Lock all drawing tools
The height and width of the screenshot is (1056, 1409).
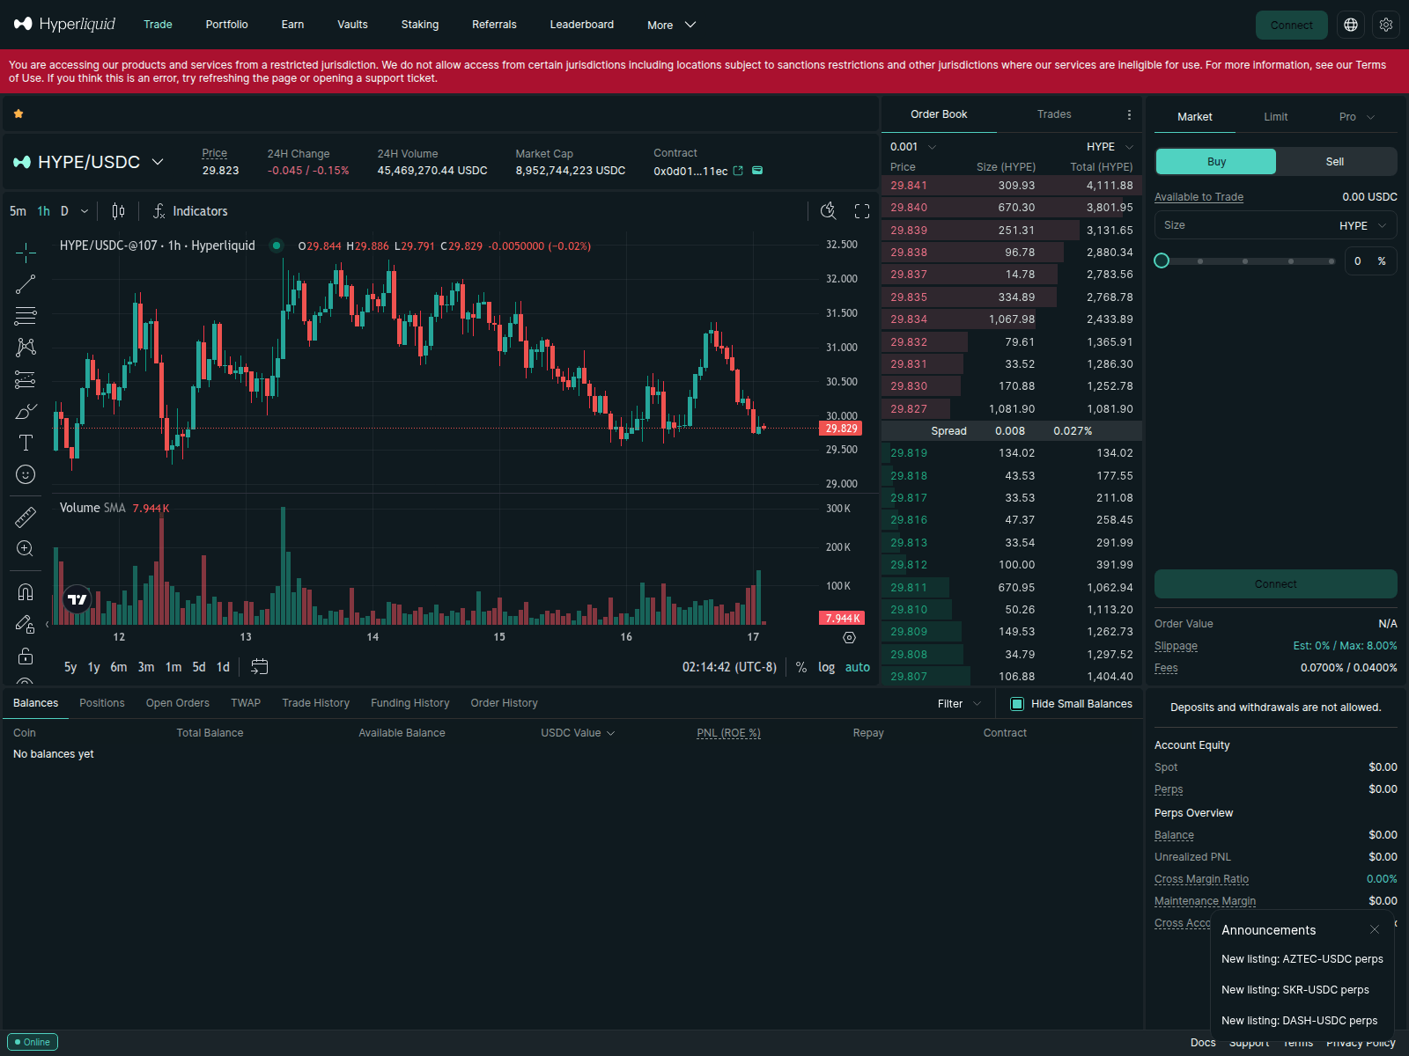coord(26,656)
